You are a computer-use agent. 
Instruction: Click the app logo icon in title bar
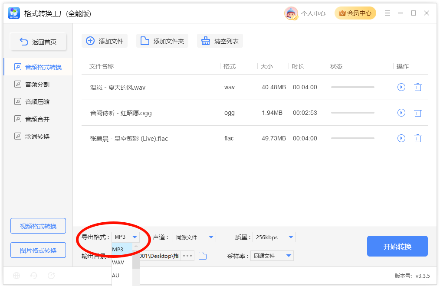pos(14,13)
